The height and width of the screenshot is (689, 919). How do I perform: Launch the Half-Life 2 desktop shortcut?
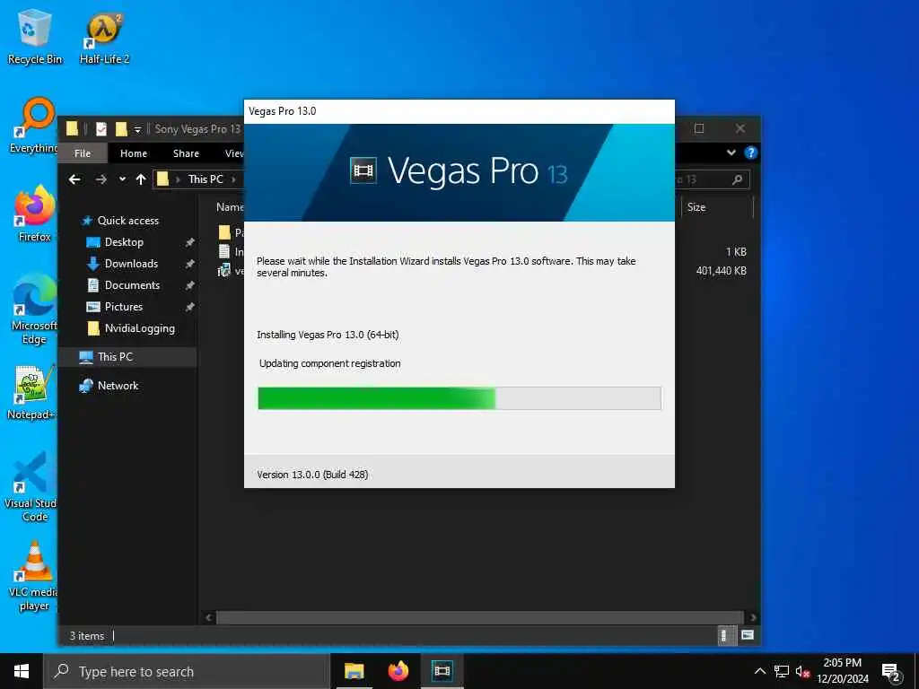tap(104, 36)
